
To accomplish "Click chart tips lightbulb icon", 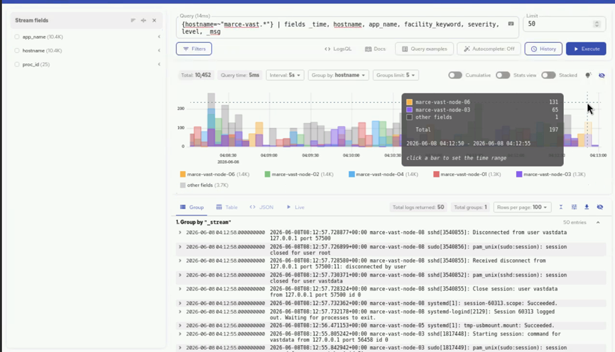I will pyautogui.click(x=588, y=75).
